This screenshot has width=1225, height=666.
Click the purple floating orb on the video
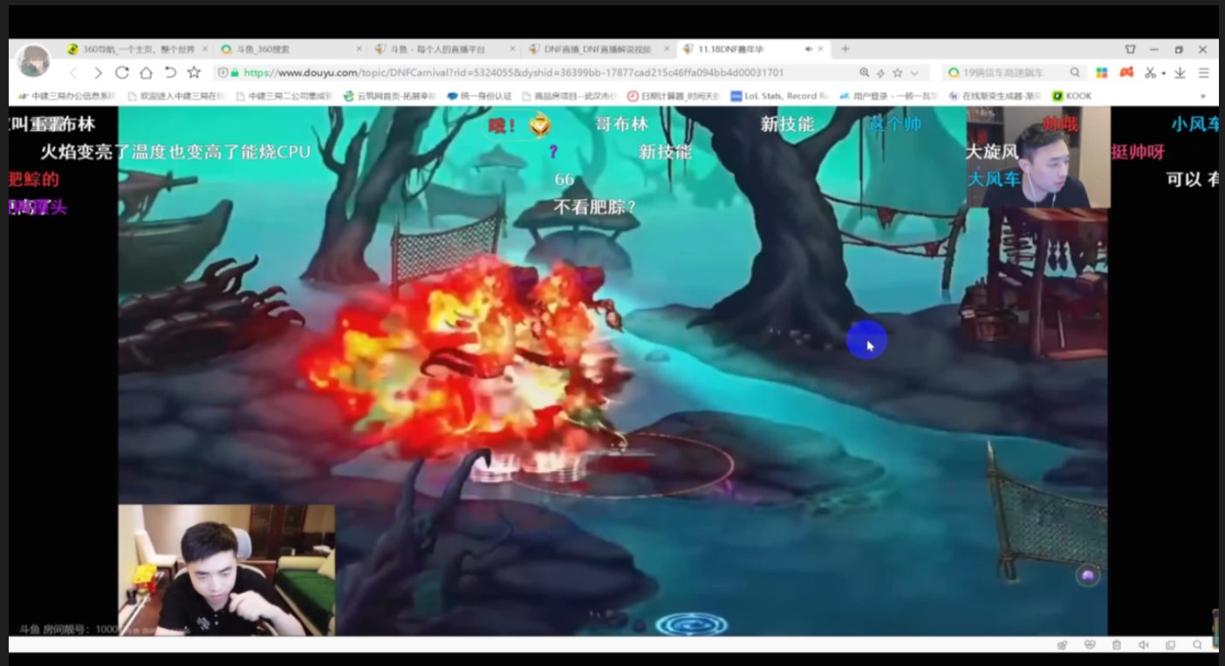click(x=1087, y=575)
